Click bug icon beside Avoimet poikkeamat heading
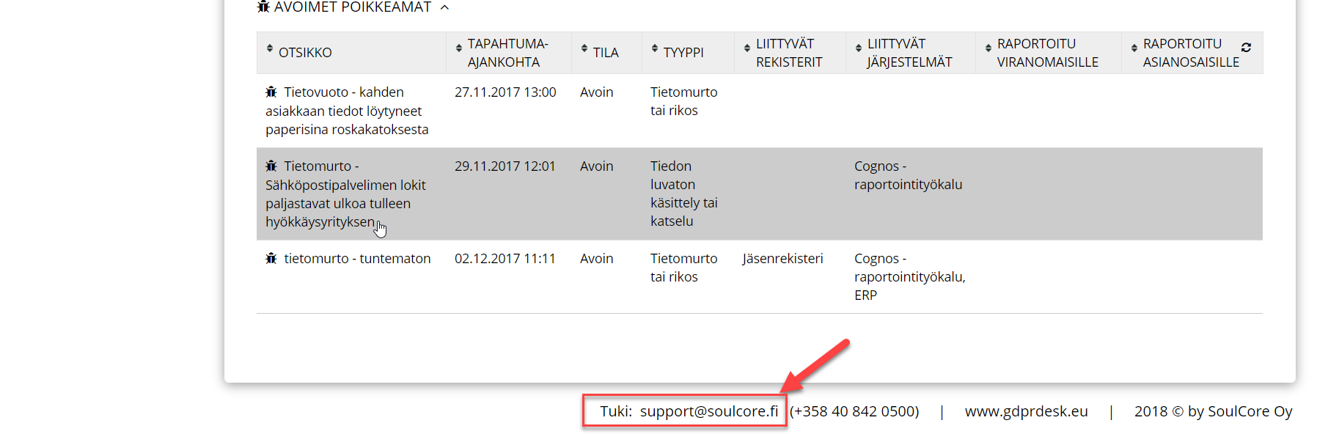The height and width of the screenshot is (434, 1328). click(264, 7)
